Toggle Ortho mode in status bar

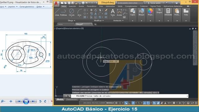[x=130, y=103]
